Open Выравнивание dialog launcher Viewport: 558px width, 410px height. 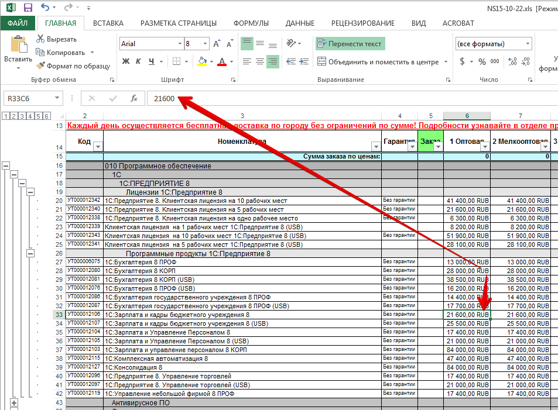[x=448, y=80]
